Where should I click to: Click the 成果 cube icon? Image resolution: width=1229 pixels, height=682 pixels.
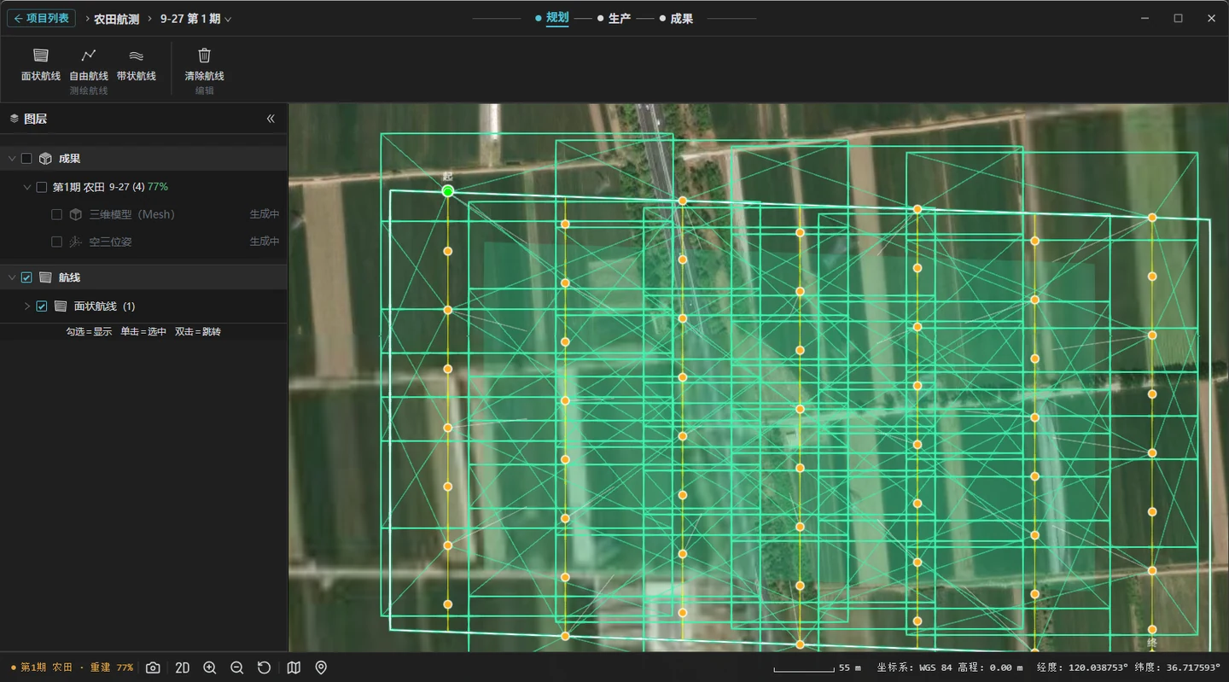tap(45, 159)
